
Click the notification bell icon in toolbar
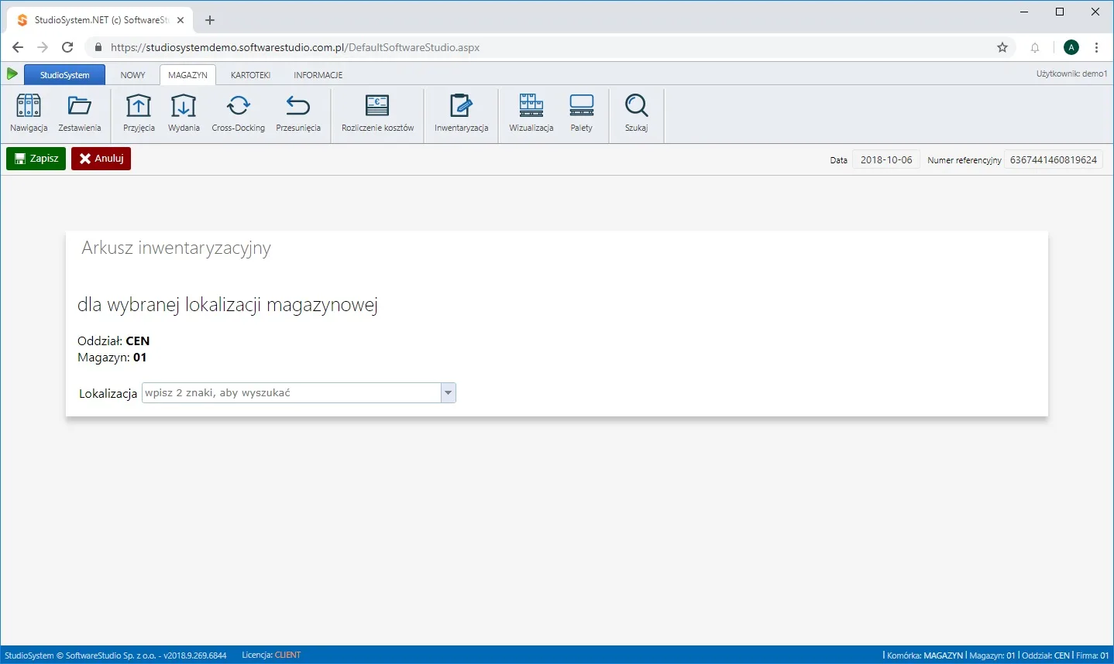click(1035, 47)
